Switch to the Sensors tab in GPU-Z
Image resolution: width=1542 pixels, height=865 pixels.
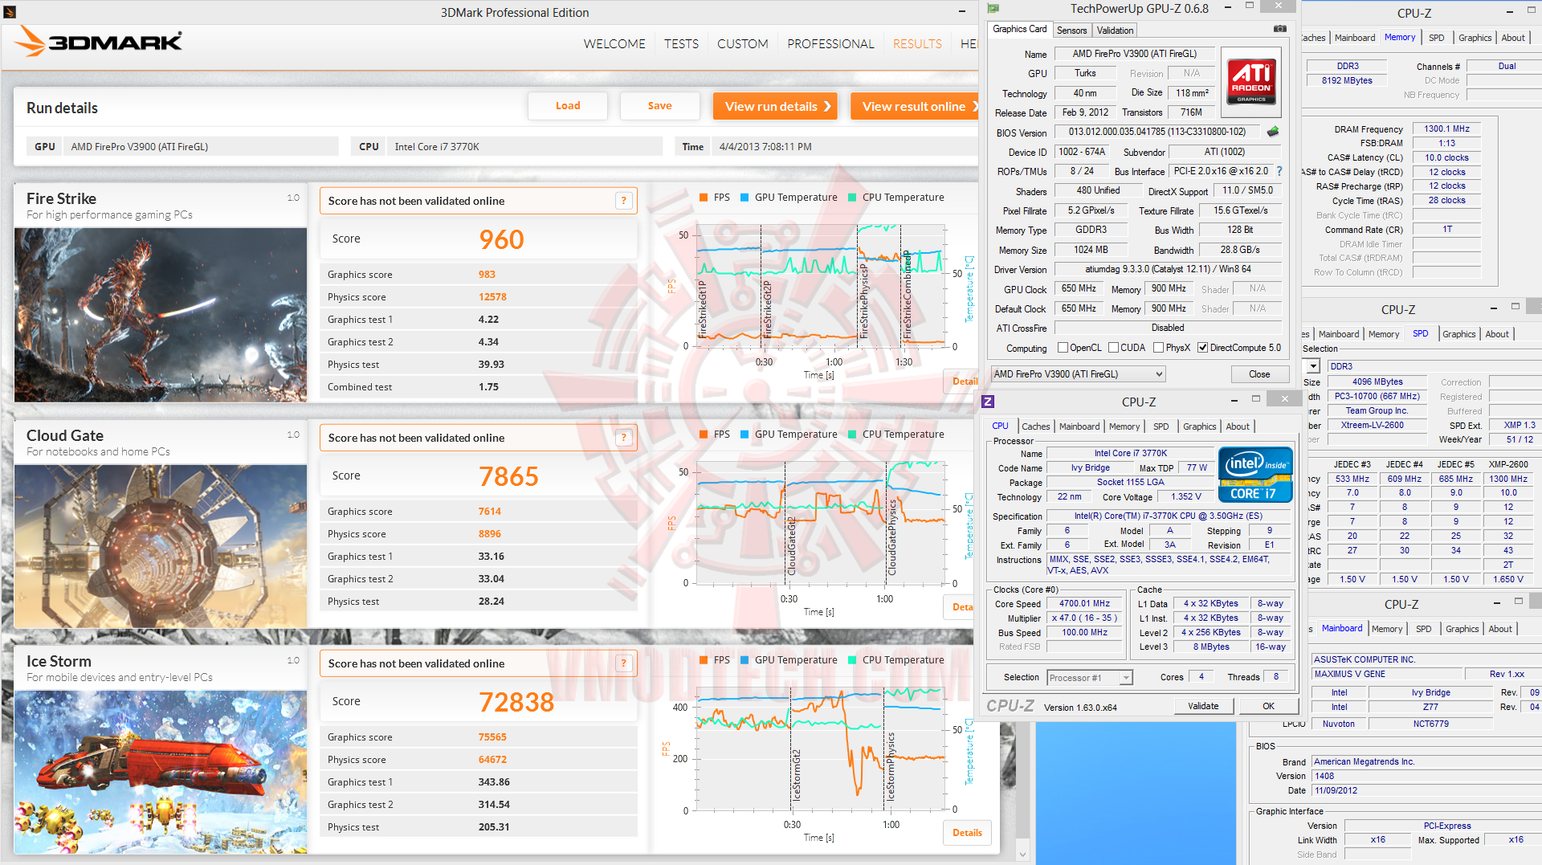pos(1071,31)
